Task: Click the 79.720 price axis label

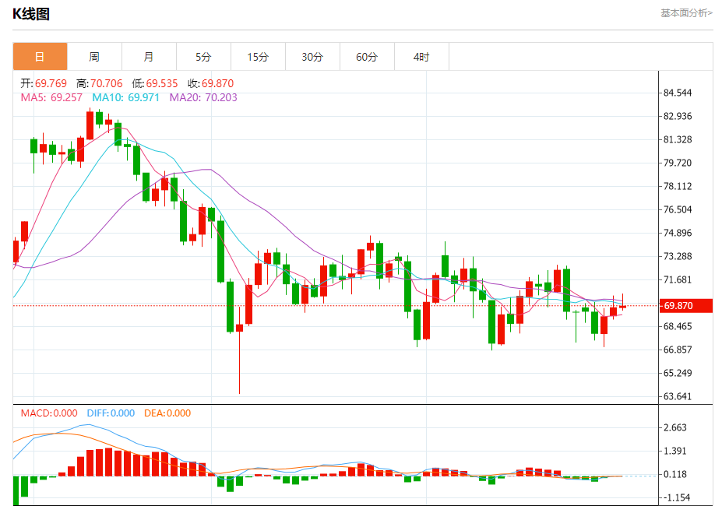Action: click(x=678, y=163)
